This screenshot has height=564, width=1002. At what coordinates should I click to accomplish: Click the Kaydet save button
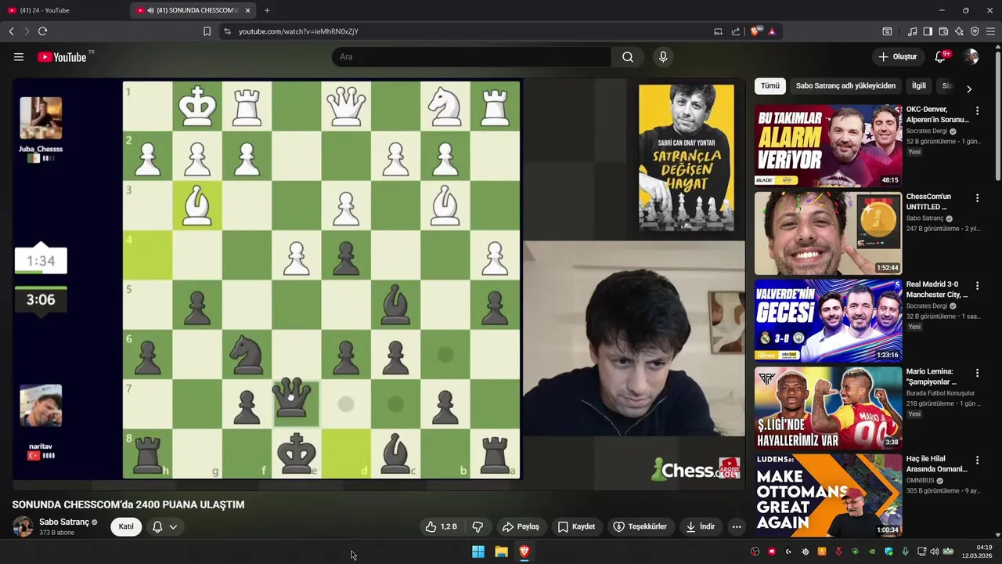click(x=576, y=526)
